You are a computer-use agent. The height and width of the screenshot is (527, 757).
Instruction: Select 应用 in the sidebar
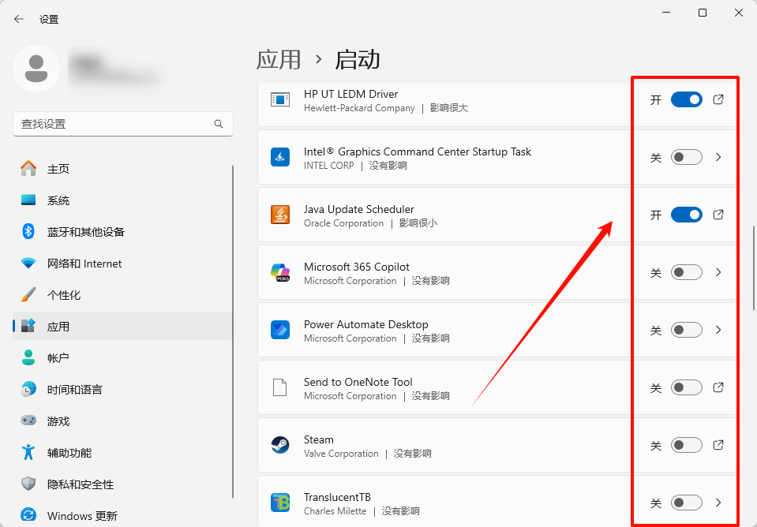click(122, 327)
